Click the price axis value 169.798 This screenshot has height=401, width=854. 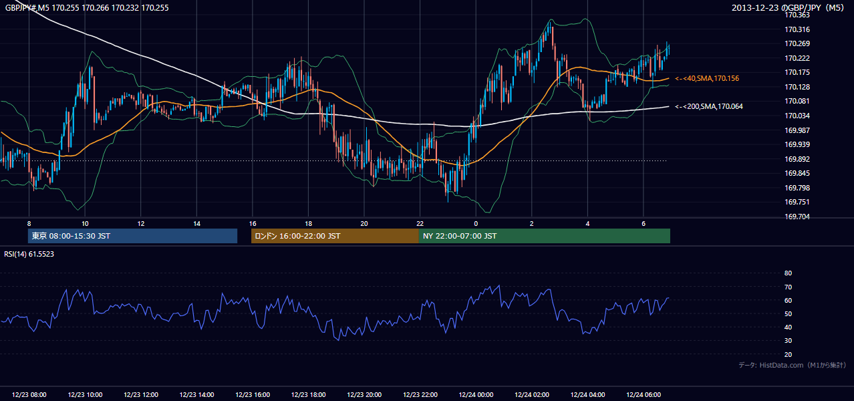click(x=797, y=188)
